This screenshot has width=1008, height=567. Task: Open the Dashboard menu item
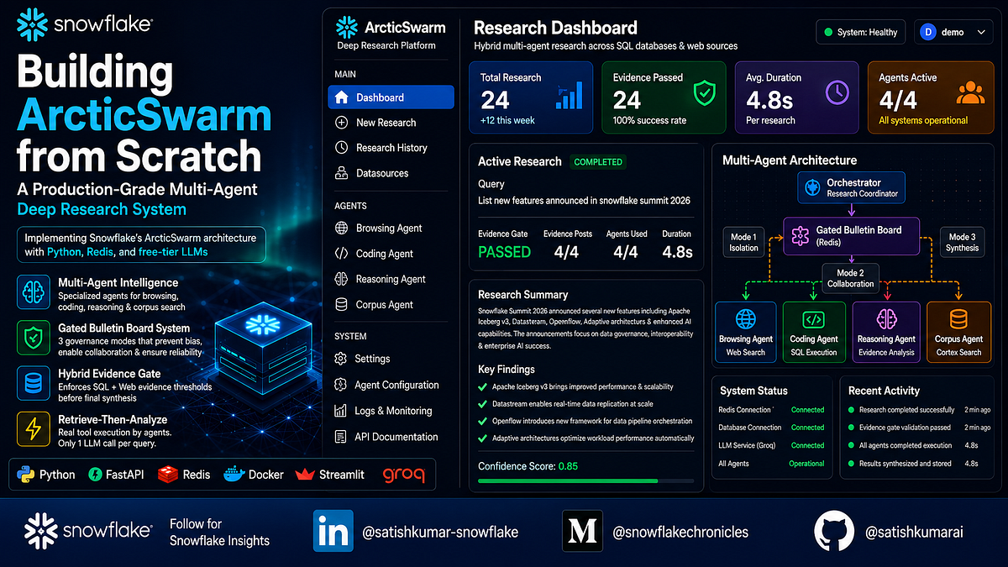pyautogui.click(x=391, y=97)
